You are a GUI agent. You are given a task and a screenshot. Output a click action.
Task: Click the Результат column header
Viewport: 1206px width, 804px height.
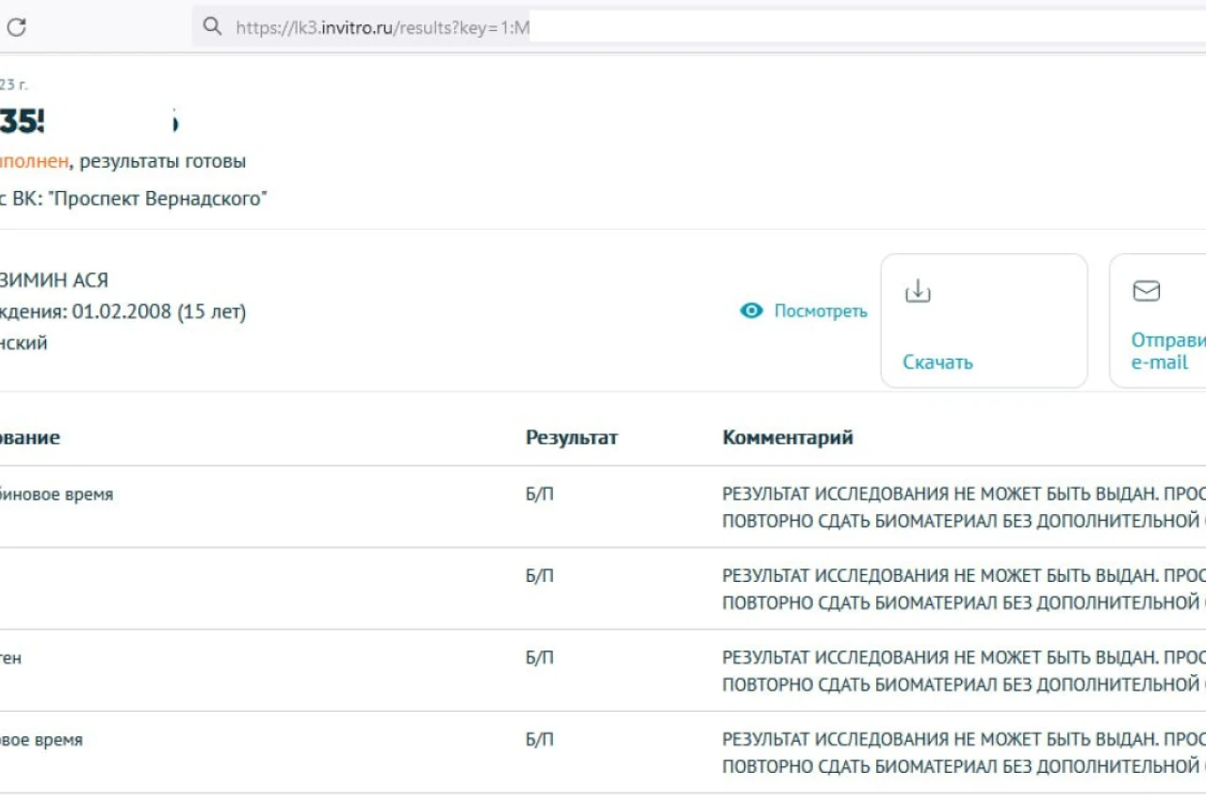572,438
